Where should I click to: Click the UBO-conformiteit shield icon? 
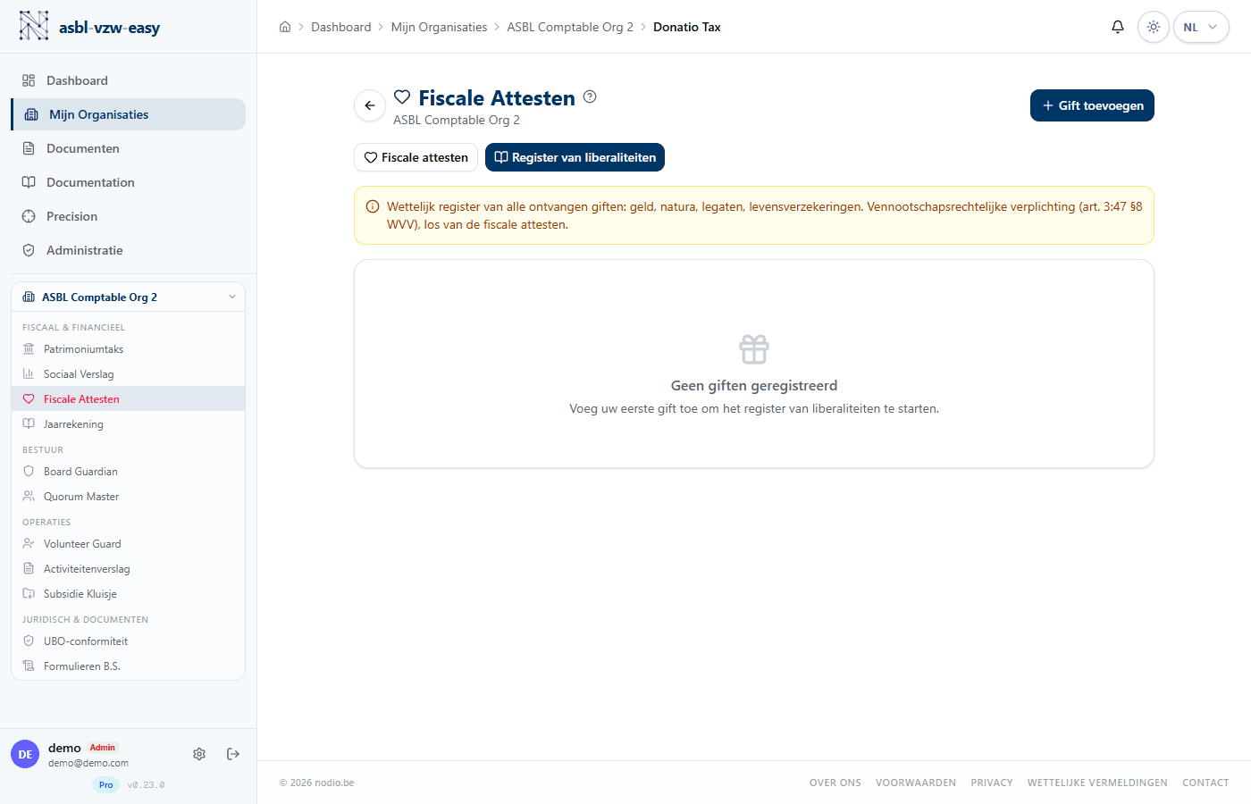[x=29, y=641]
